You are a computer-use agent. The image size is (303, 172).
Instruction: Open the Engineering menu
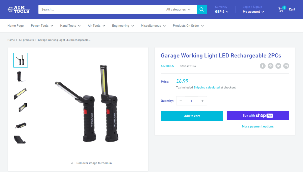point(123,26)
